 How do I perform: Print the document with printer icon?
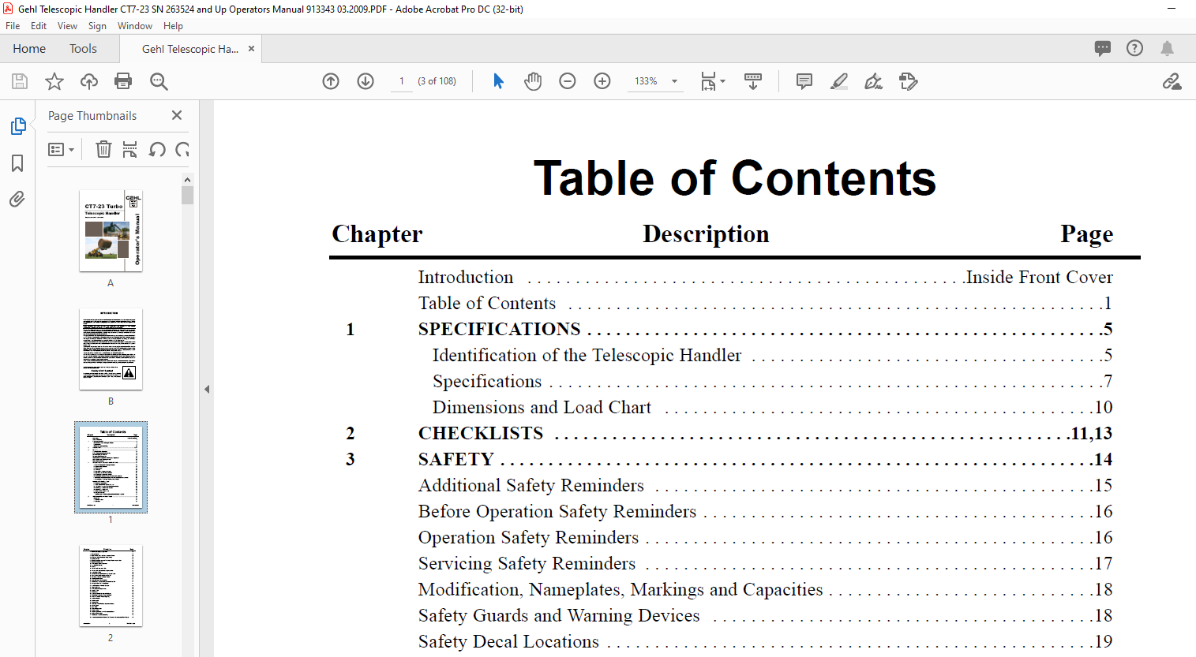(123, 81)
